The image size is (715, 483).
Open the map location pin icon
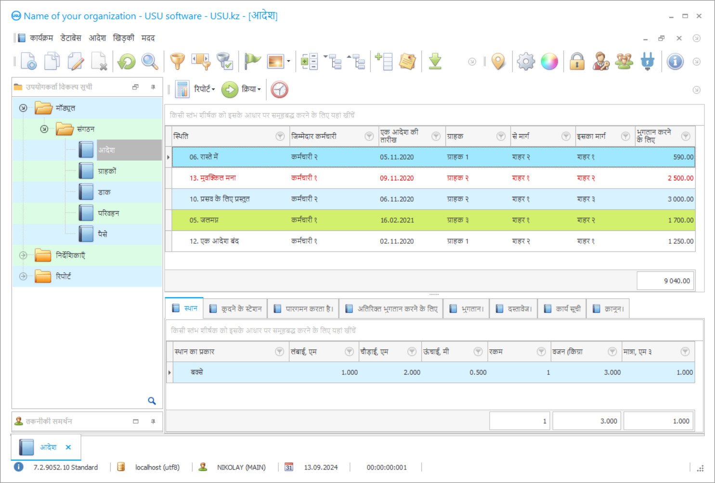[498, 62]
